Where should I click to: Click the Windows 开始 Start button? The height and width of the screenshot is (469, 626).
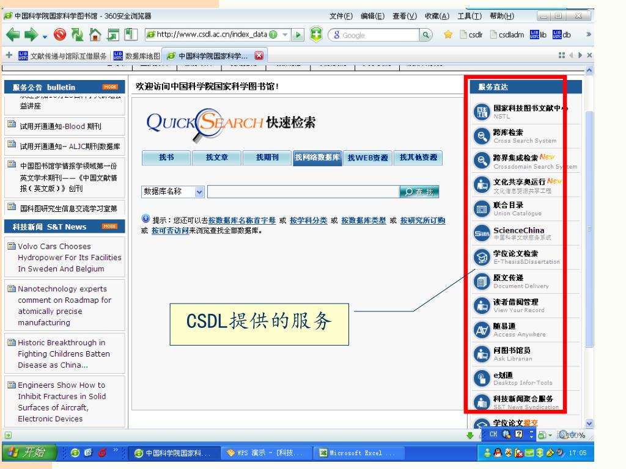pos(29,453)
